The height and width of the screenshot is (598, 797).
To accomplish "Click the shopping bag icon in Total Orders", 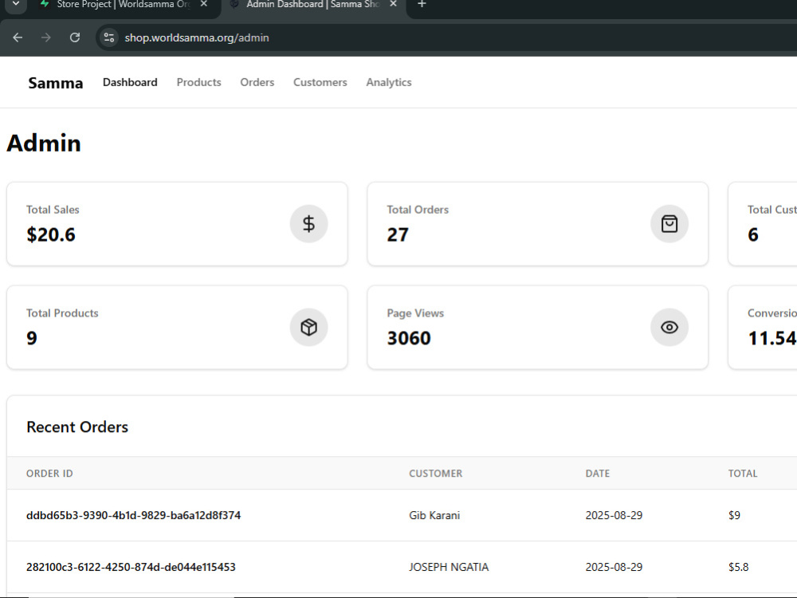I will (x=669, y=224).
